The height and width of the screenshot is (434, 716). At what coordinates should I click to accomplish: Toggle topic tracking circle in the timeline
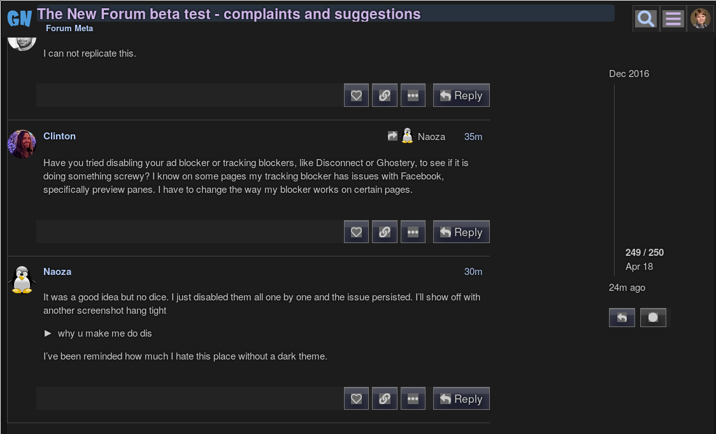tap(653, 318)
